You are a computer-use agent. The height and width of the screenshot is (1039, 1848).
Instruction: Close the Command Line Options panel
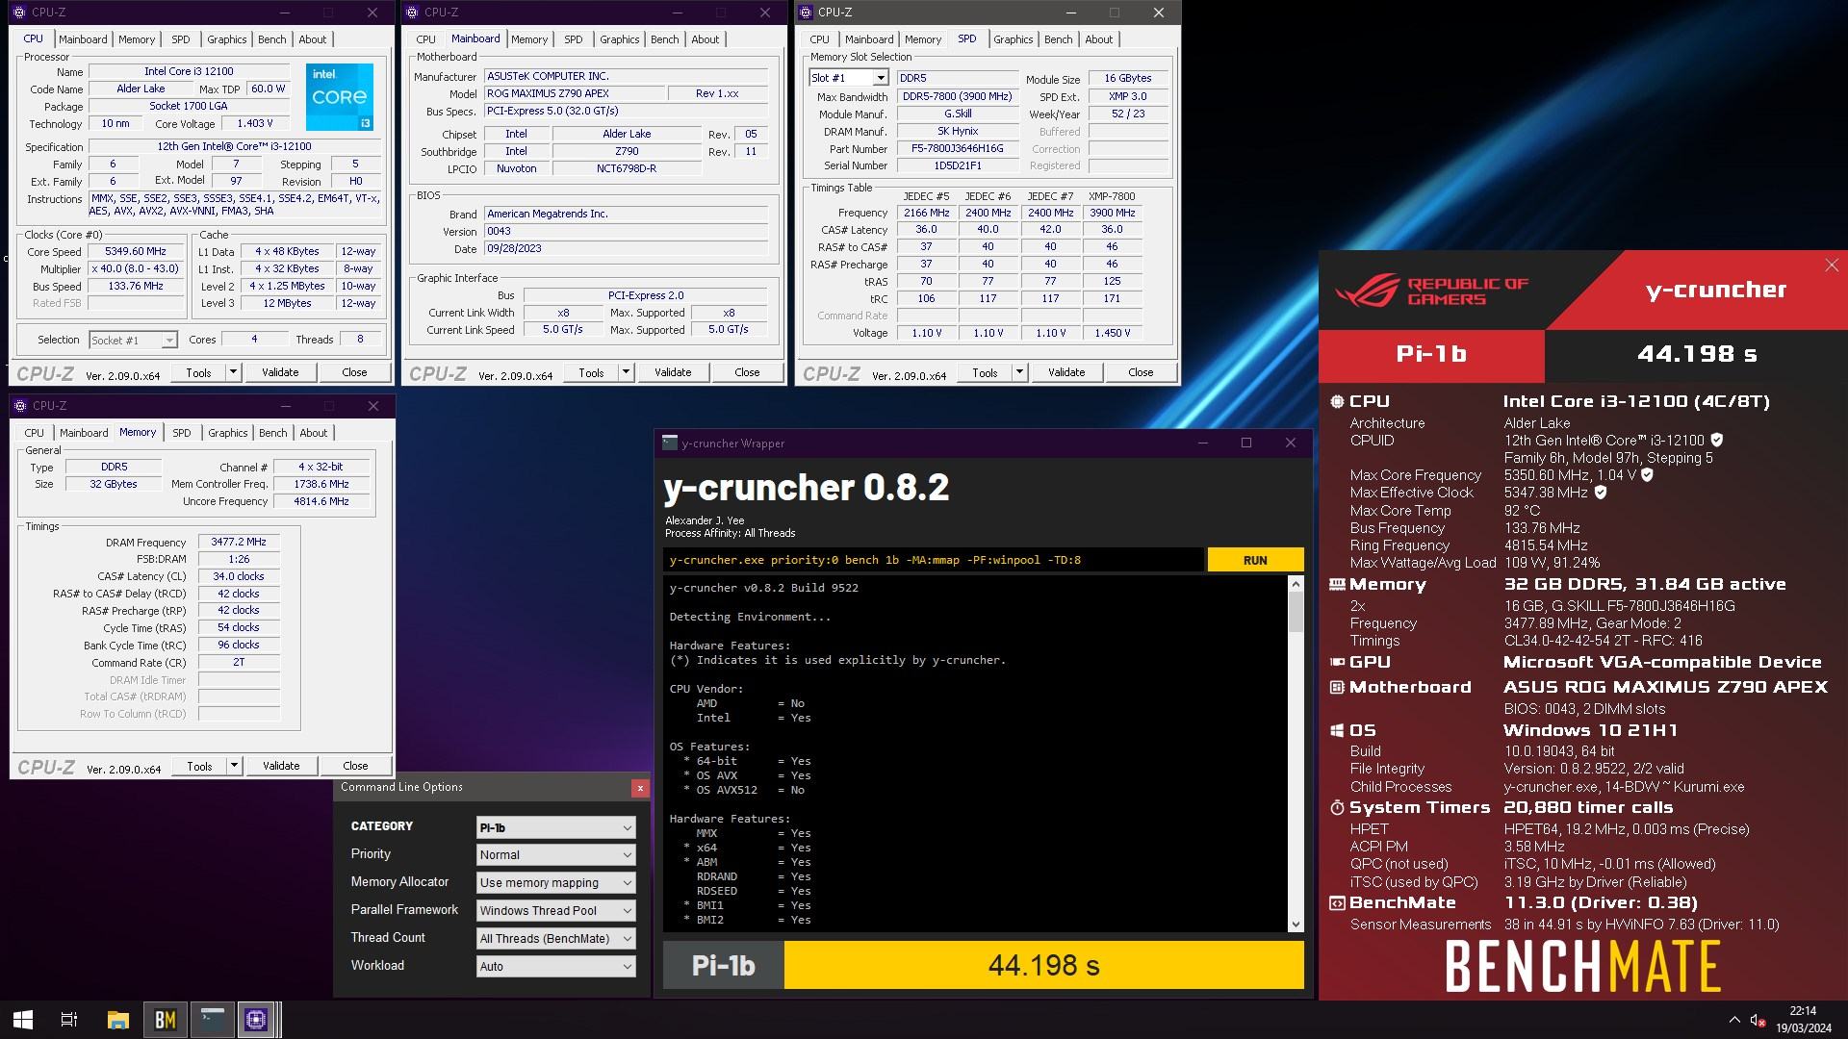pyautogui.click(x=640, y=788)
